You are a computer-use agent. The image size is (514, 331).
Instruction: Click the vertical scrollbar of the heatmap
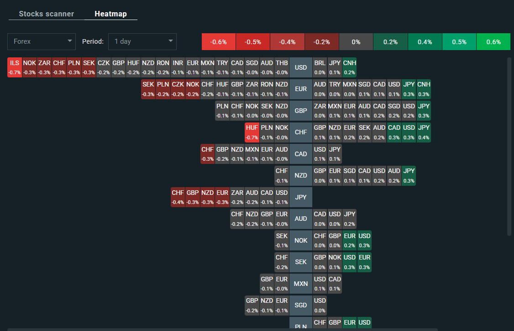tap(509, 147)
